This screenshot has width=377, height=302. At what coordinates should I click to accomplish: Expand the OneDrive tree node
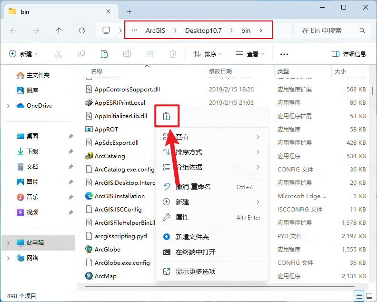9,106
